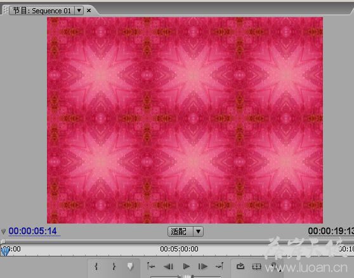Step forward one frame
Viewport: 354px width, 278px height.
[x=203, y=267]
